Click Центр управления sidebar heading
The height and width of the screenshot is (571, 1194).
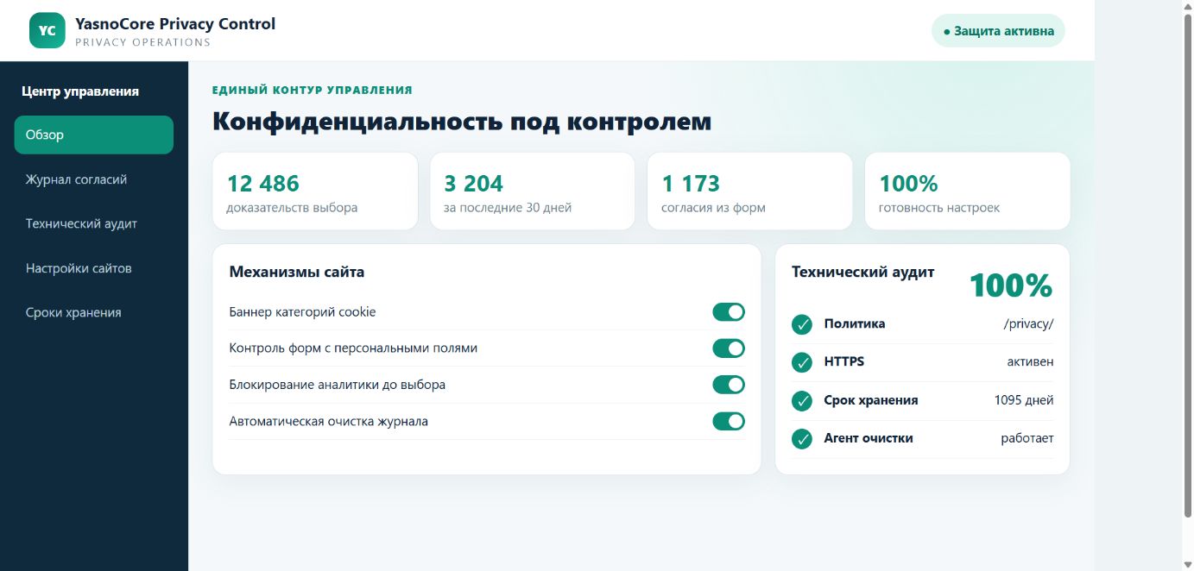point(80,91)
